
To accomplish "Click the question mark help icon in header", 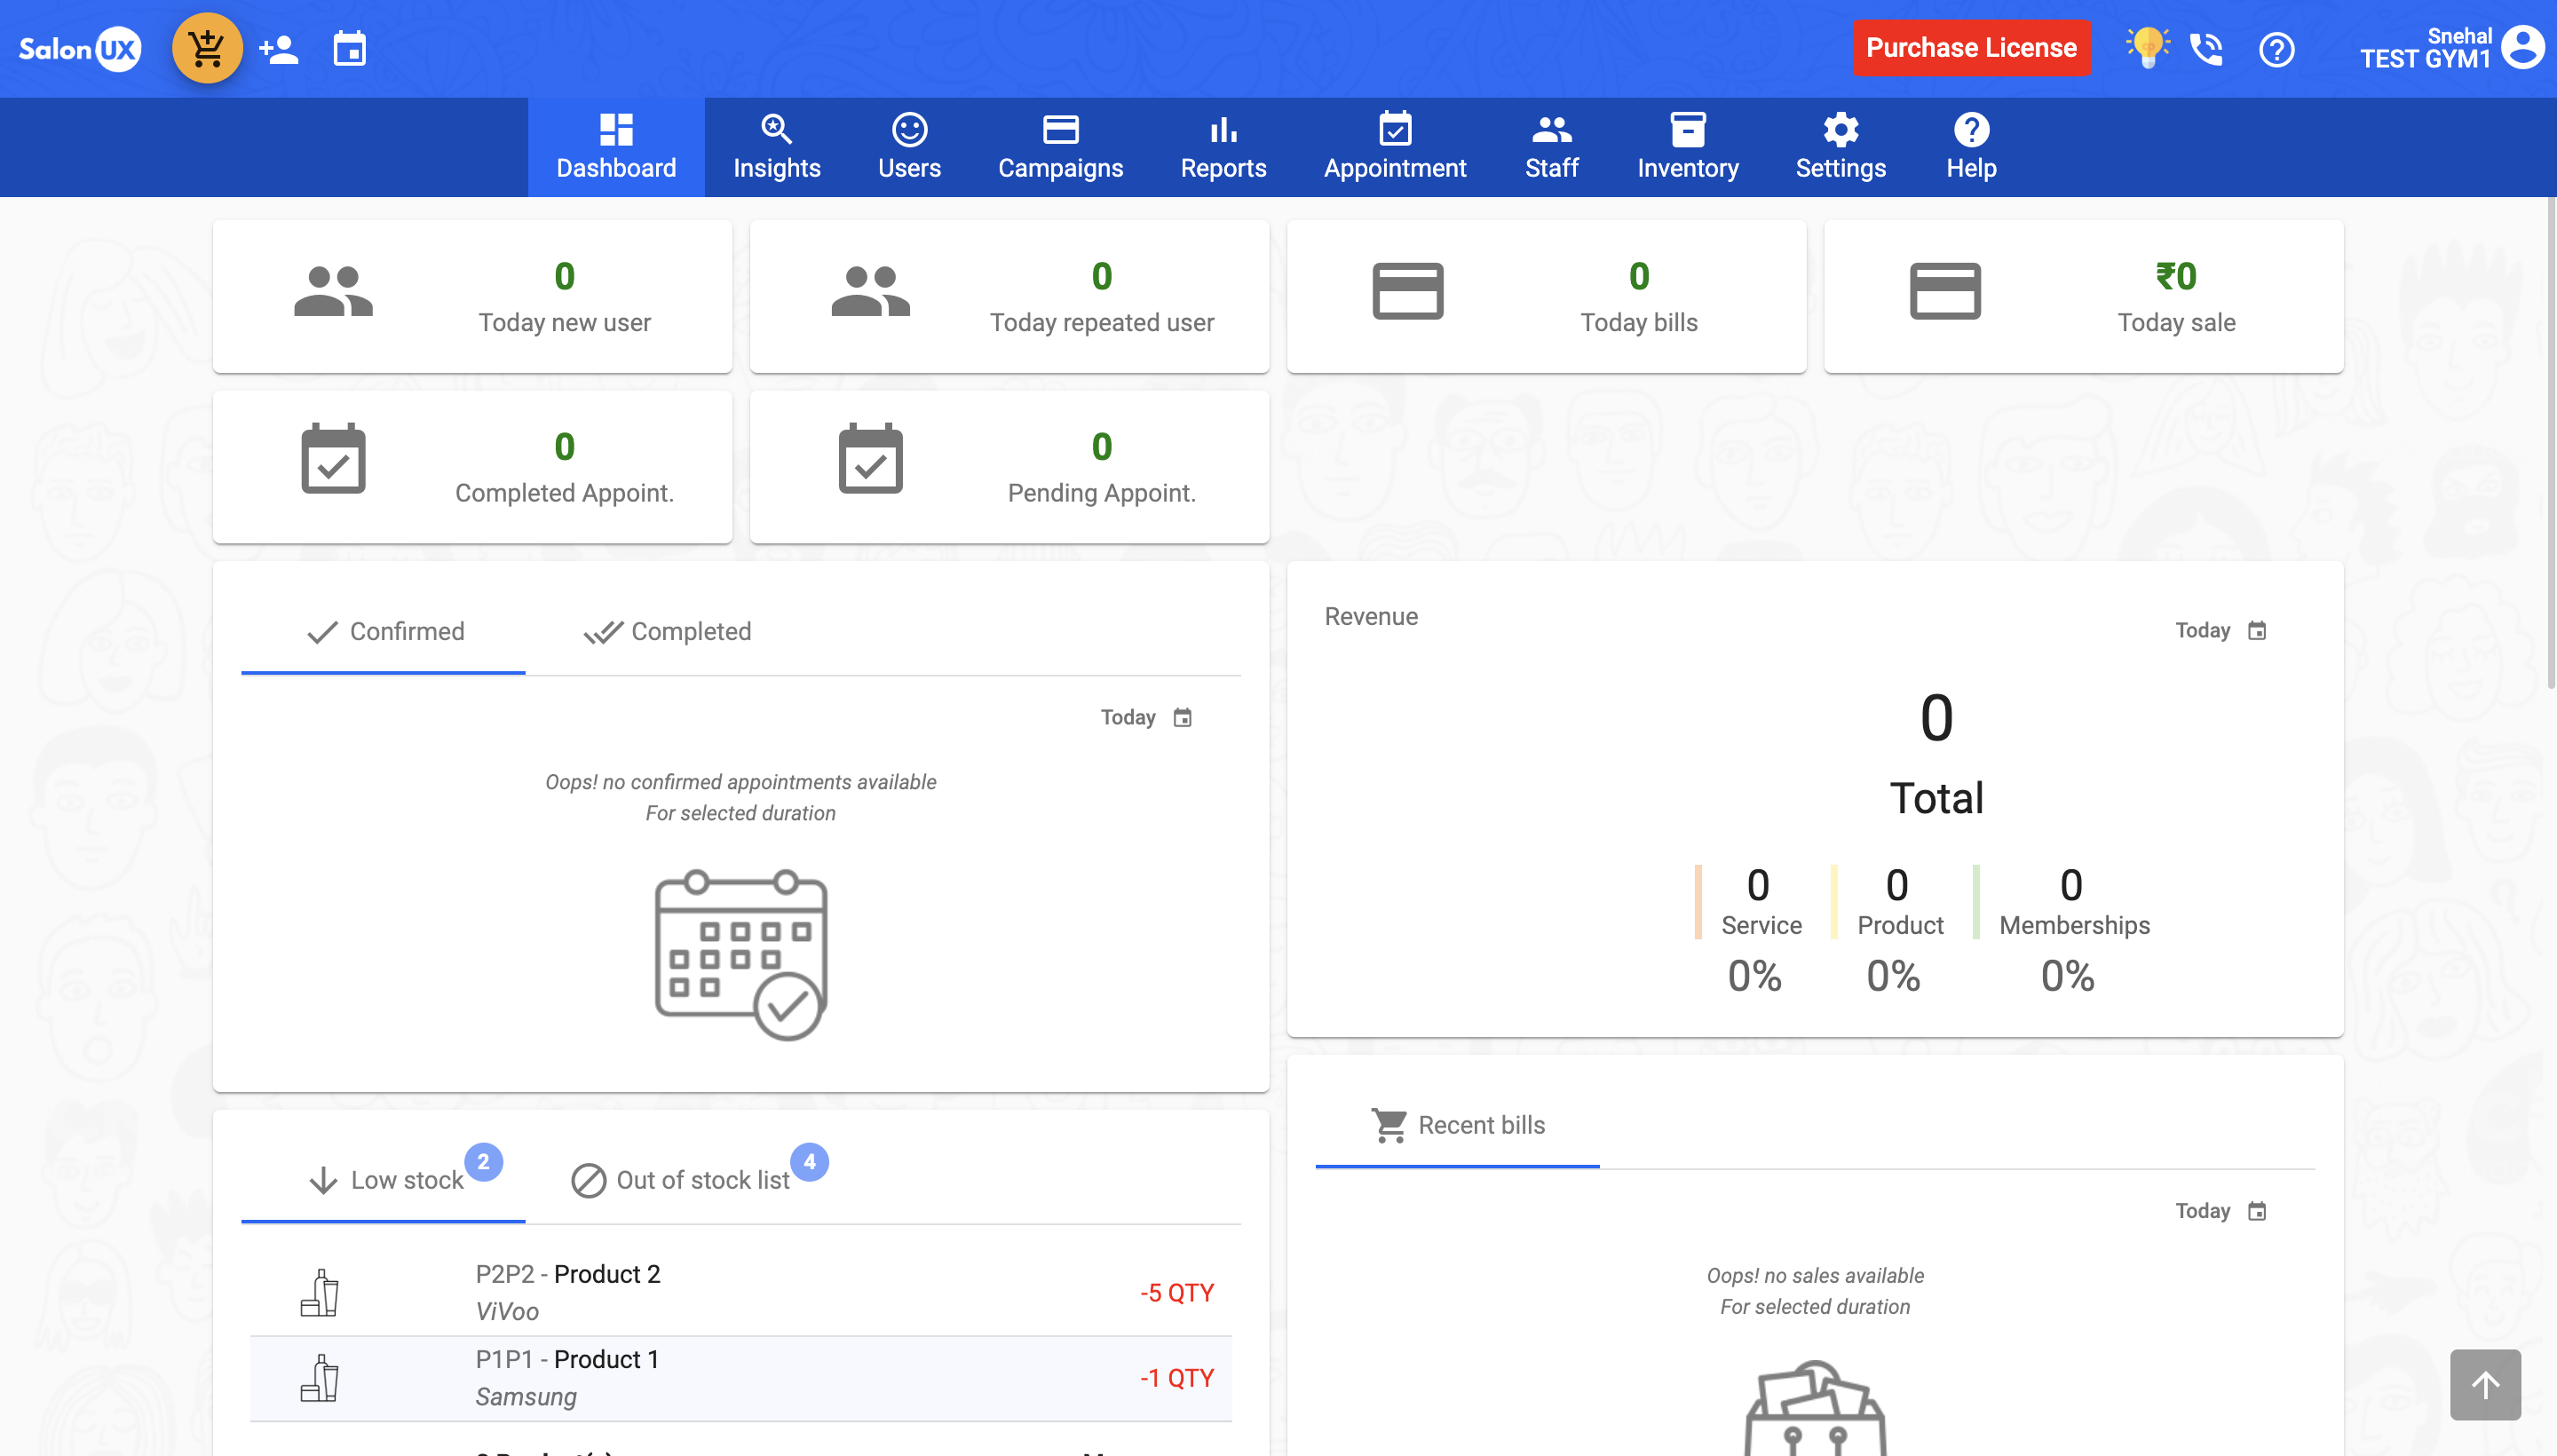I will tap(2276, 49).
